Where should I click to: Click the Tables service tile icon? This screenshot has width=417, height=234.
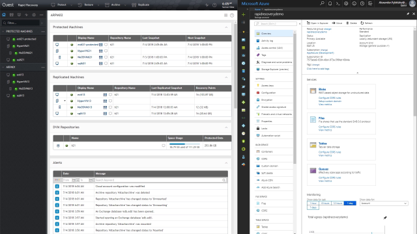[x=313, y=145]
